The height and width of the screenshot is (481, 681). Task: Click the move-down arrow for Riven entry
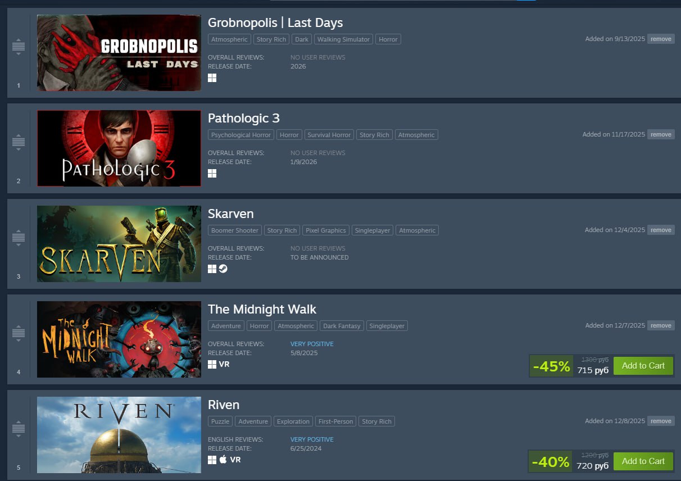pyautogui.click(x=19, y=436)
